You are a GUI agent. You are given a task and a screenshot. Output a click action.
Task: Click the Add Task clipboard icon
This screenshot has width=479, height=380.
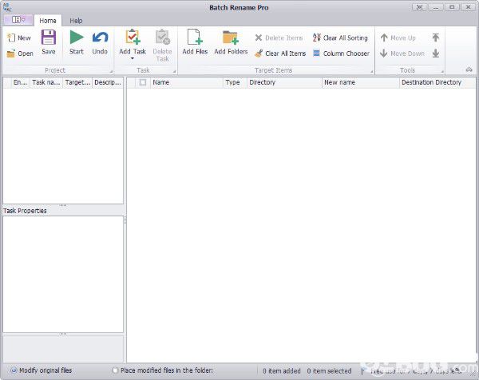click(x=133, y=37)
